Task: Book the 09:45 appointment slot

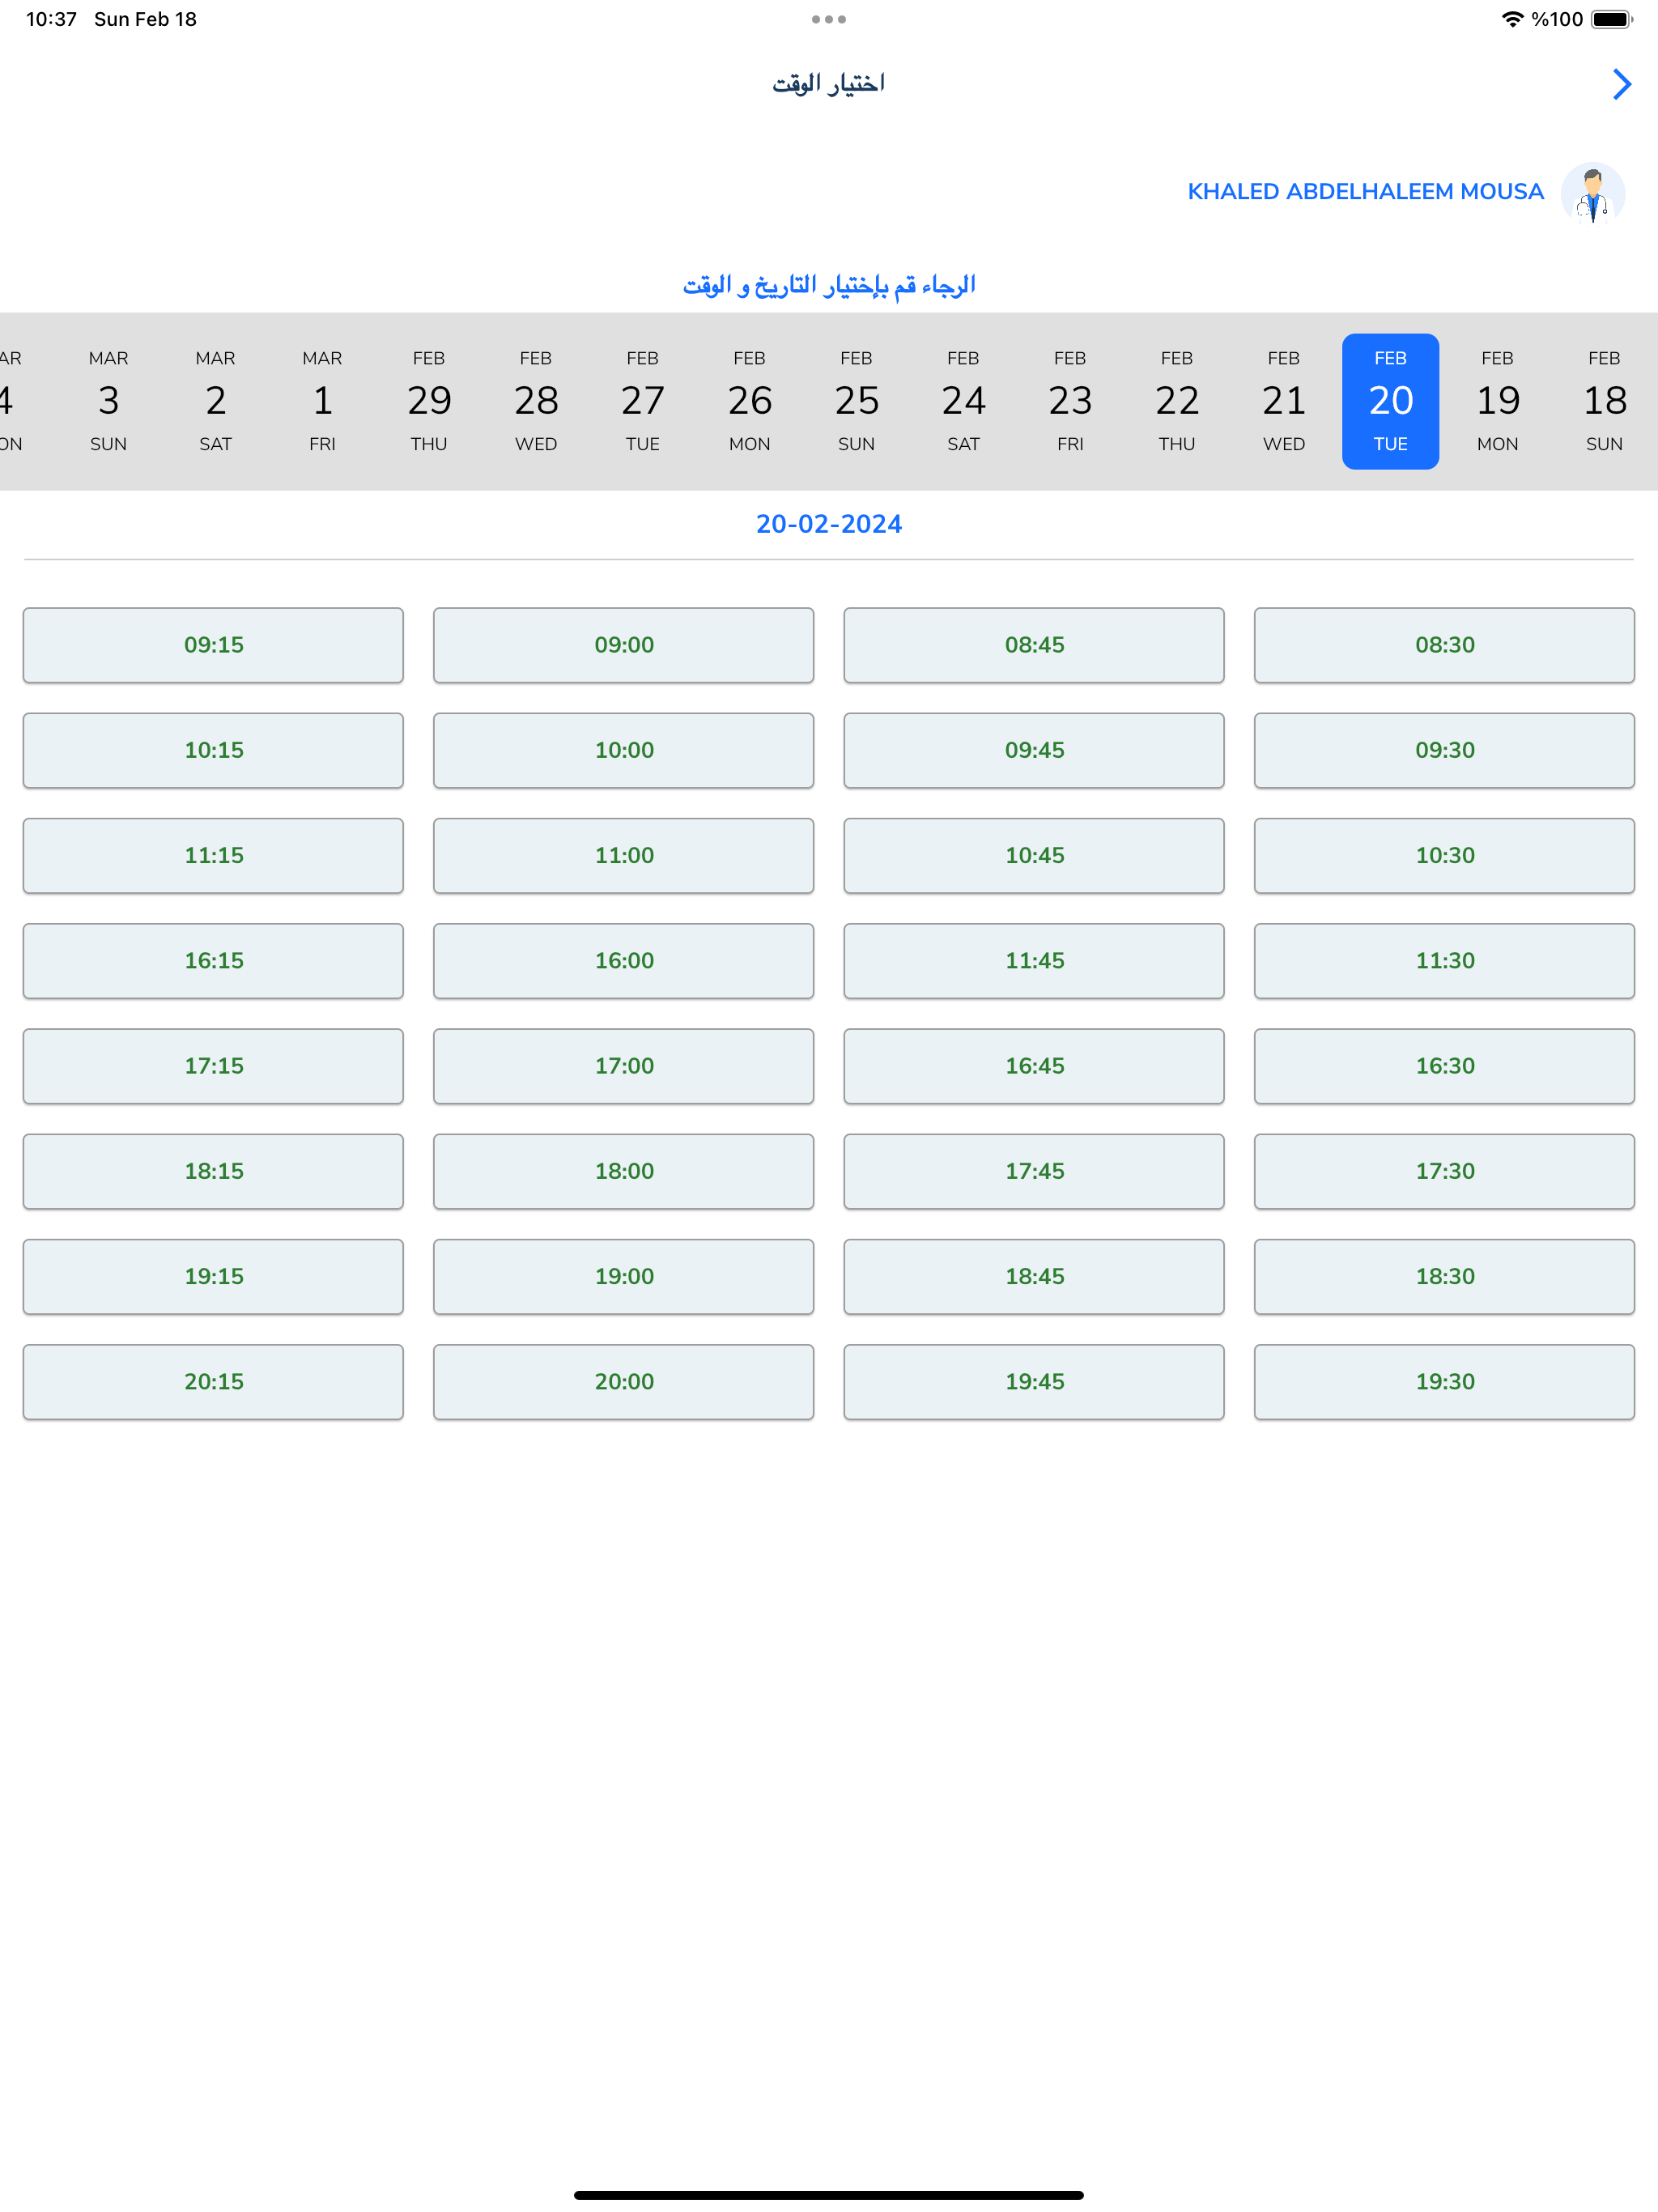Action: 1034,750
